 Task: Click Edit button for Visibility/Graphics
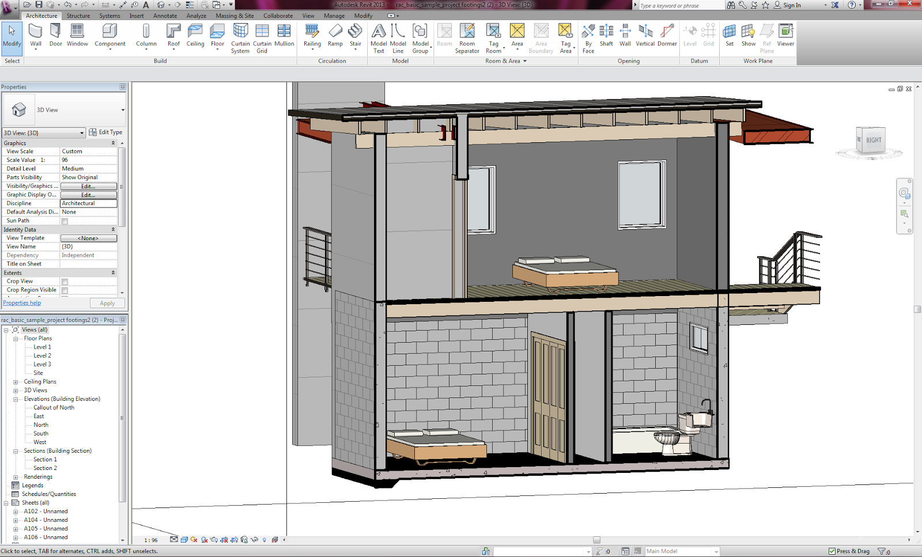click(x=88, y=187)
